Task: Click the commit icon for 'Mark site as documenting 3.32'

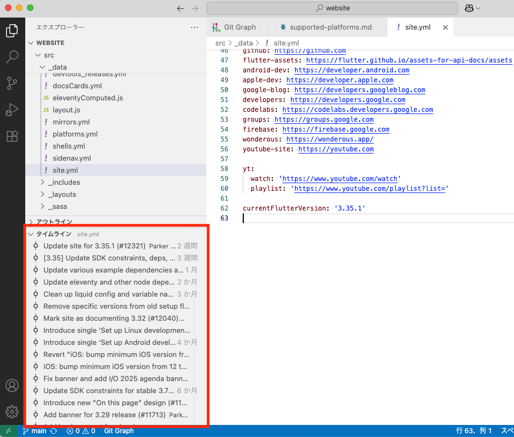Action: pyautogui.click(x=36, y=318)
